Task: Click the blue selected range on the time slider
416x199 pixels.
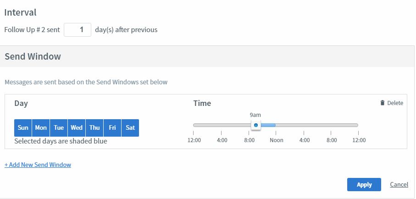Action: point(268,125)
